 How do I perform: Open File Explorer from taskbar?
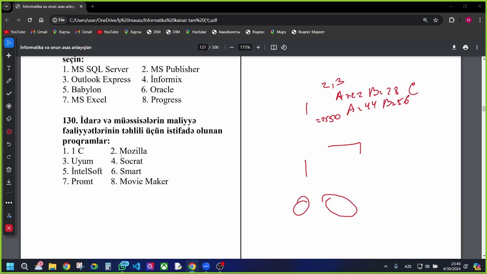52,266
